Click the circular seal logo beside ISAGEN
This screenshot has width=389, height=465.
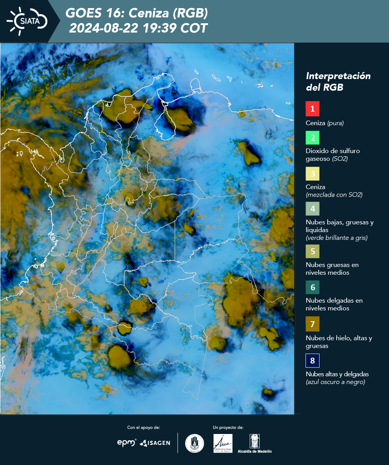194,443
